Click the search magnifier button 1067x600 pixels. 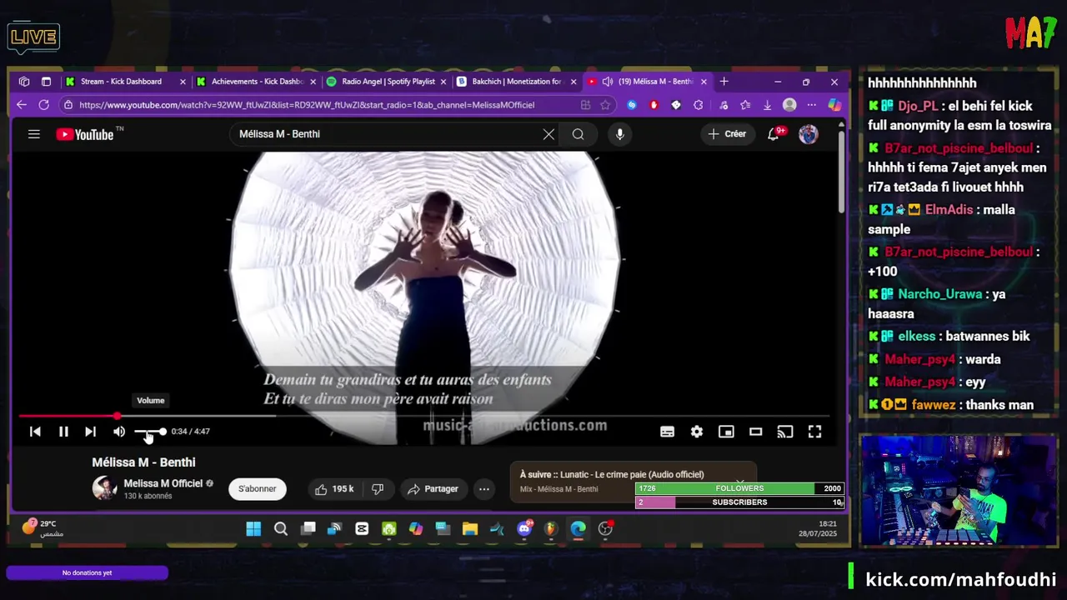pyautogui.click(x=578, y=134)
